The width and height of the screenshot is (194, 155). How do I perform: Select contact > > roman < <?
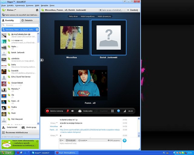pyautogui.click(x=19, y=41)
